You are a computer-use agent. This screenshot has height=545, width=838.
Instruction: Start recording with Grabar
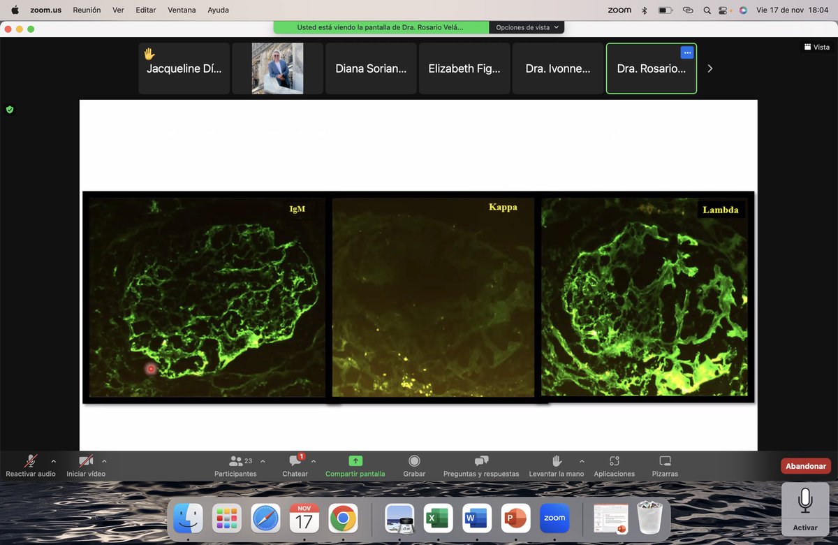pyautogui.click(x=414, y=466)
